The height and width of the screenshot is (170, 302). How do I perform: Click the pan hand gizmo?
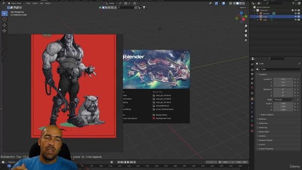click(x=246, y=31)
